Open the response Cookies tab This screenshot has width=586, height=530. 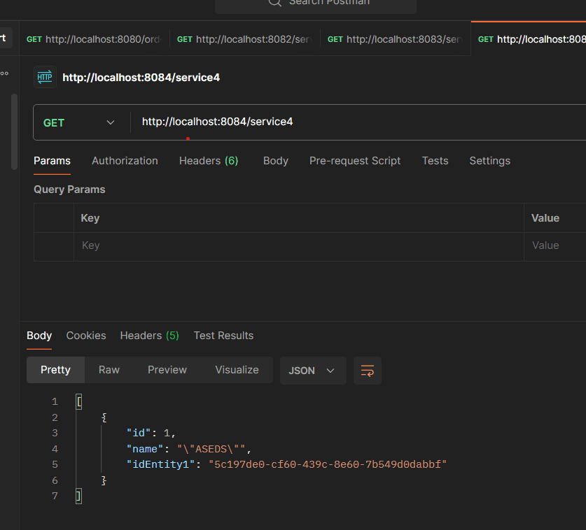point(86,336)
